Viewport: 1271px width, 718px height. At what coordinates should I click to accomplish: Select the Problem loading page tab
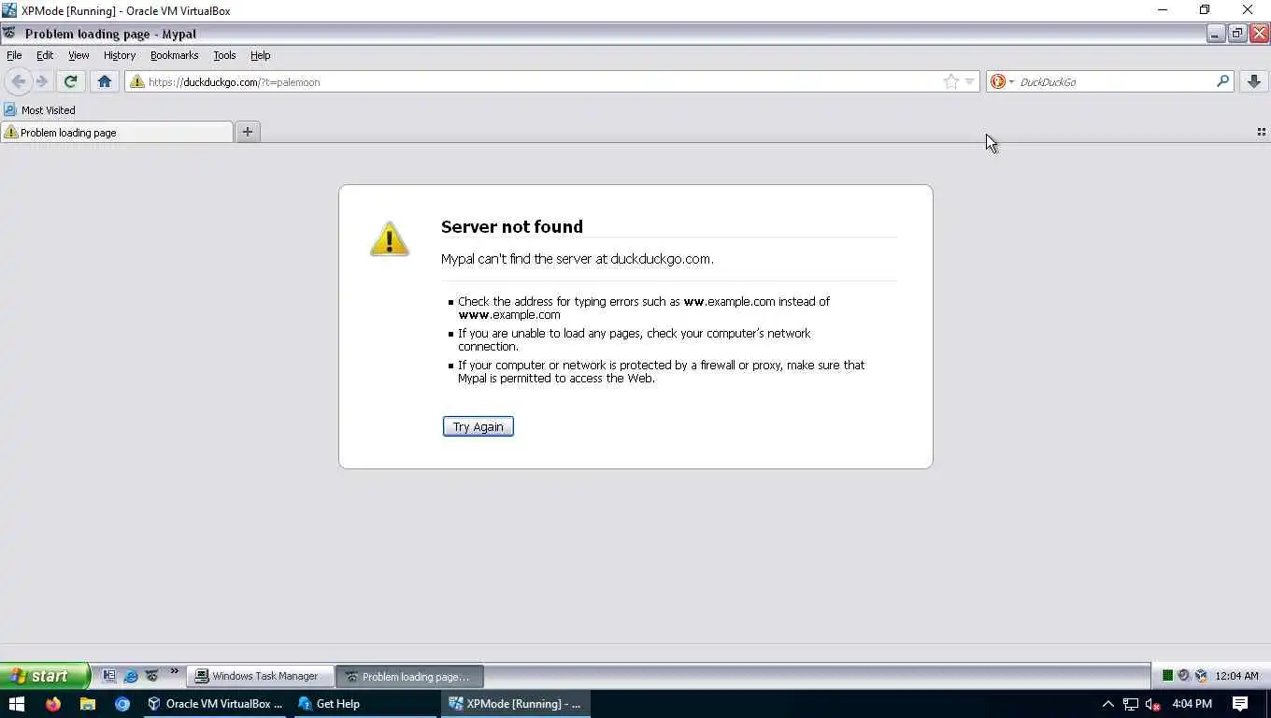point(117,132)
